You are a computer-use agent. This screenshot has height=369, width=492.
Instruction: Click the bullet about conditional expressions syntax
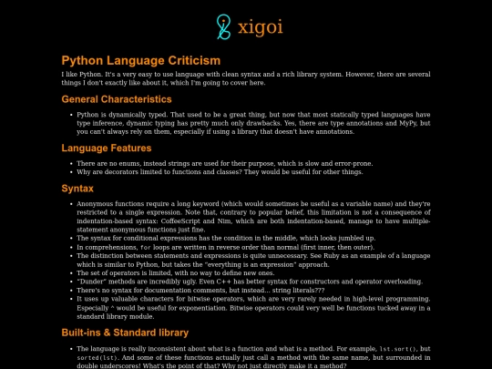coord(226,238)
